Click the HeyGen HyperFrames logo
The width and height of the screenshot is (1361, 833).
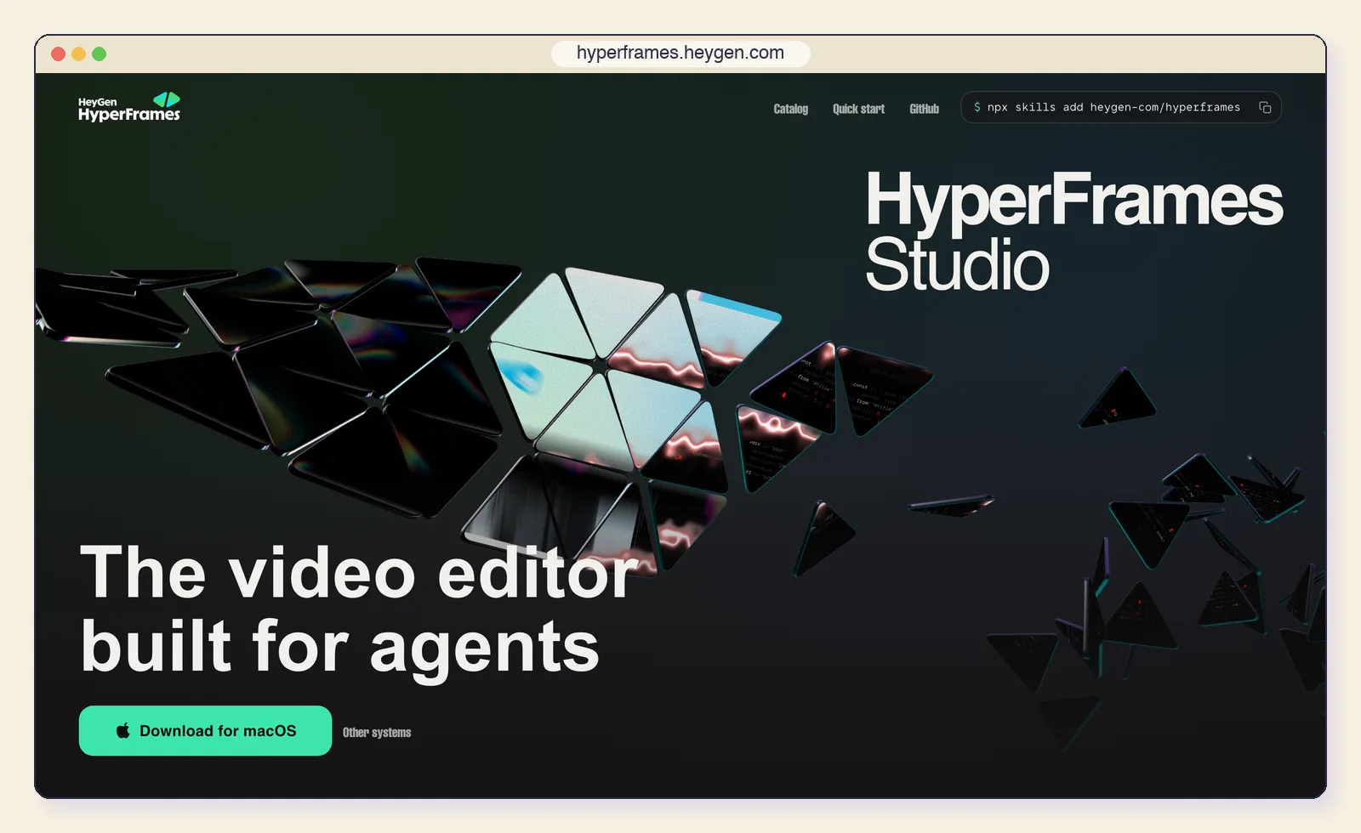tap(129, 107)
